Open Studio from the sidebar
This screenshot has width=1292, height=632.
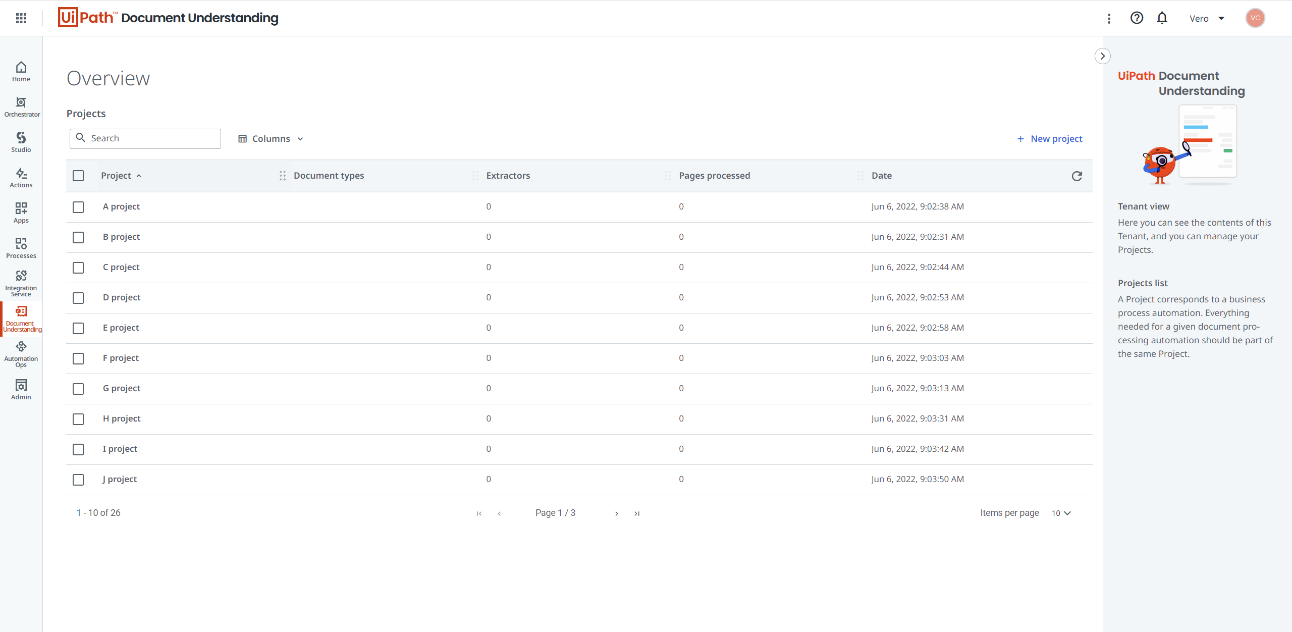(21, 142)
